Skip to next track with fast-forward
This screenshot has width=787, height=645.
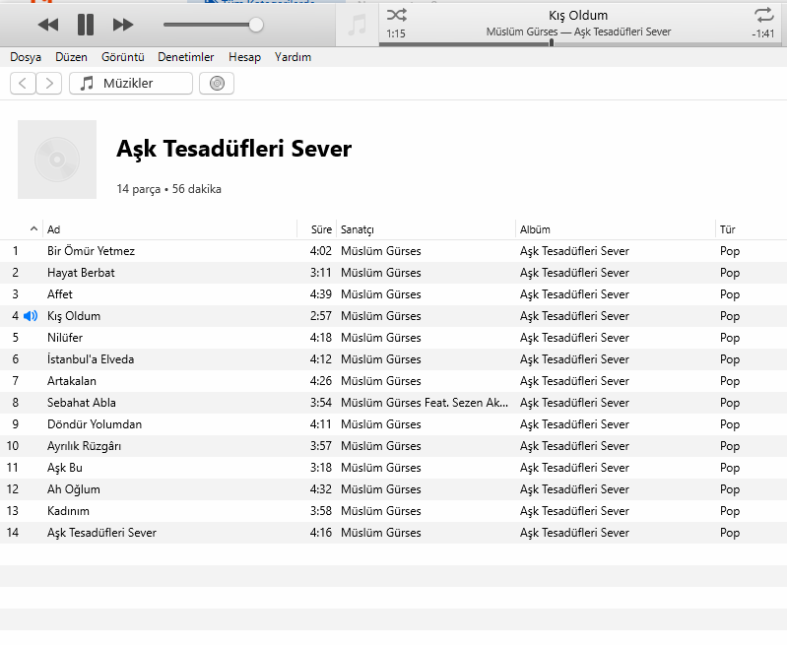(123, 25)
